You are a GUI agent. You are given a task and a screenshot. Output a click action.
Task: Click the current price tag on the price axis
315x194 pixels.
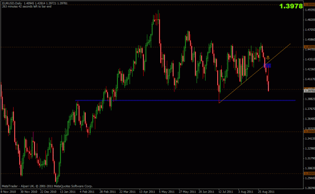tap(309, 91)
